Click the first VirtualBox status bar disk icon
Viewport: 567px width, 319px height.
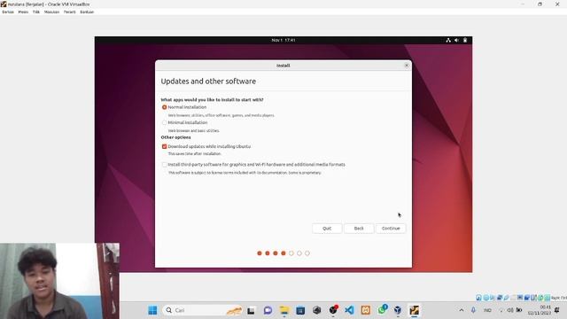[478, 298]
